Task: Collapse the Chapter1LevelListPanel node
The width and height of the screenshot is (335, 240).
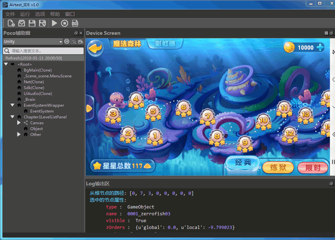Action: click(x=12, y=117)
